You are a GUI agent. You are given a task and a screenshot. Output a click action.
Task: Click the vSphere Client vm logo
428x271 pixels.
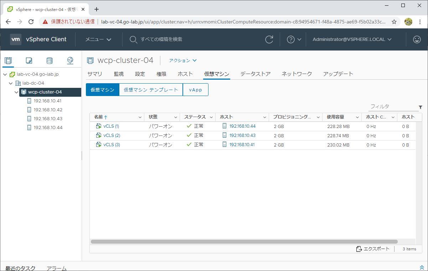(x=16, y=39)
